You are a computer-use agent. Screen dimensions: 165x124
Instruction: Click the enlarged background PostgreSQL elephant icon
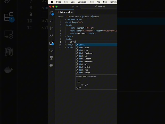click(9, 52)
